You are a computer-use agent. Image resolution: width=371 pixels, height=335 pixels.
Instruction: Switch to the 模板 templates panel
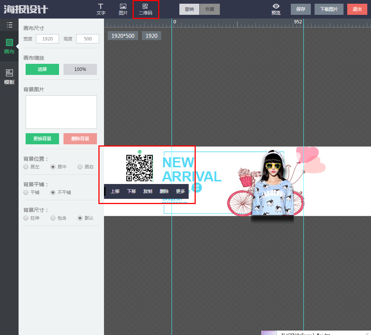(9, 77)
